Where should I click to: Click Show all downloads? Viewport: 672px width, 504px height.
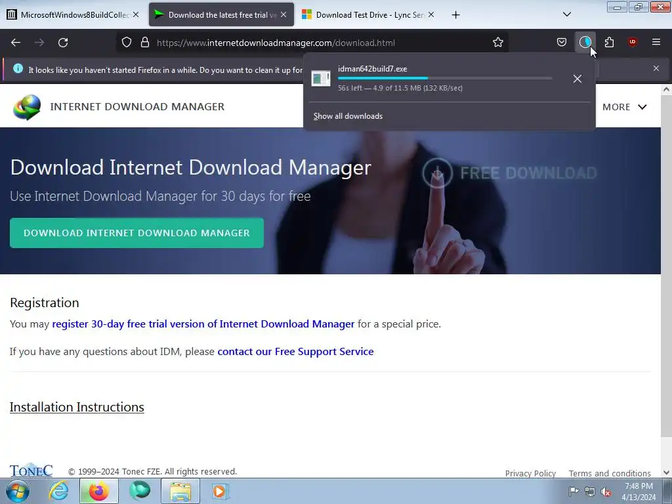(x=348, y=116)
